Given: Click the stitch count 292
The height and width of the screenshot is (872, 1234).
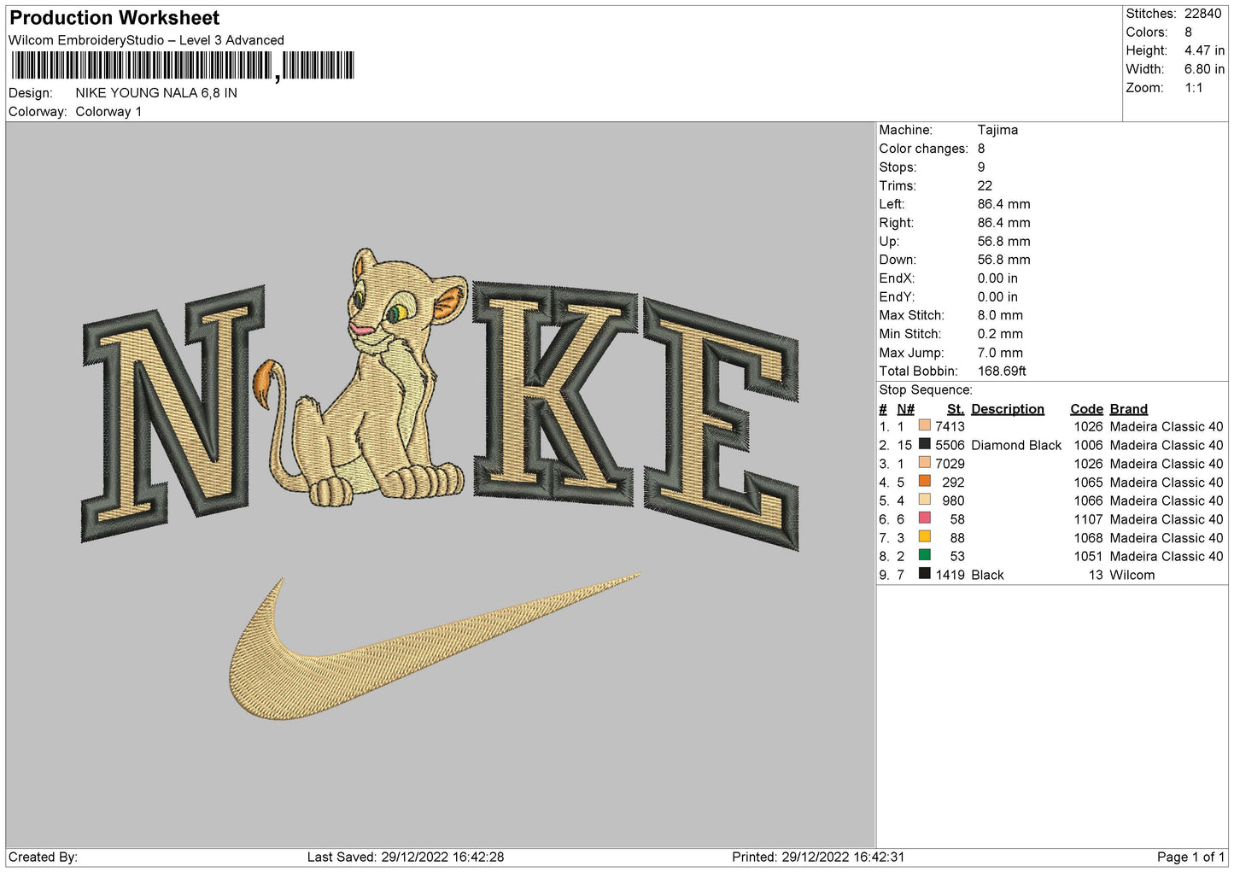Looking at the screenshot, I should 954,483.
